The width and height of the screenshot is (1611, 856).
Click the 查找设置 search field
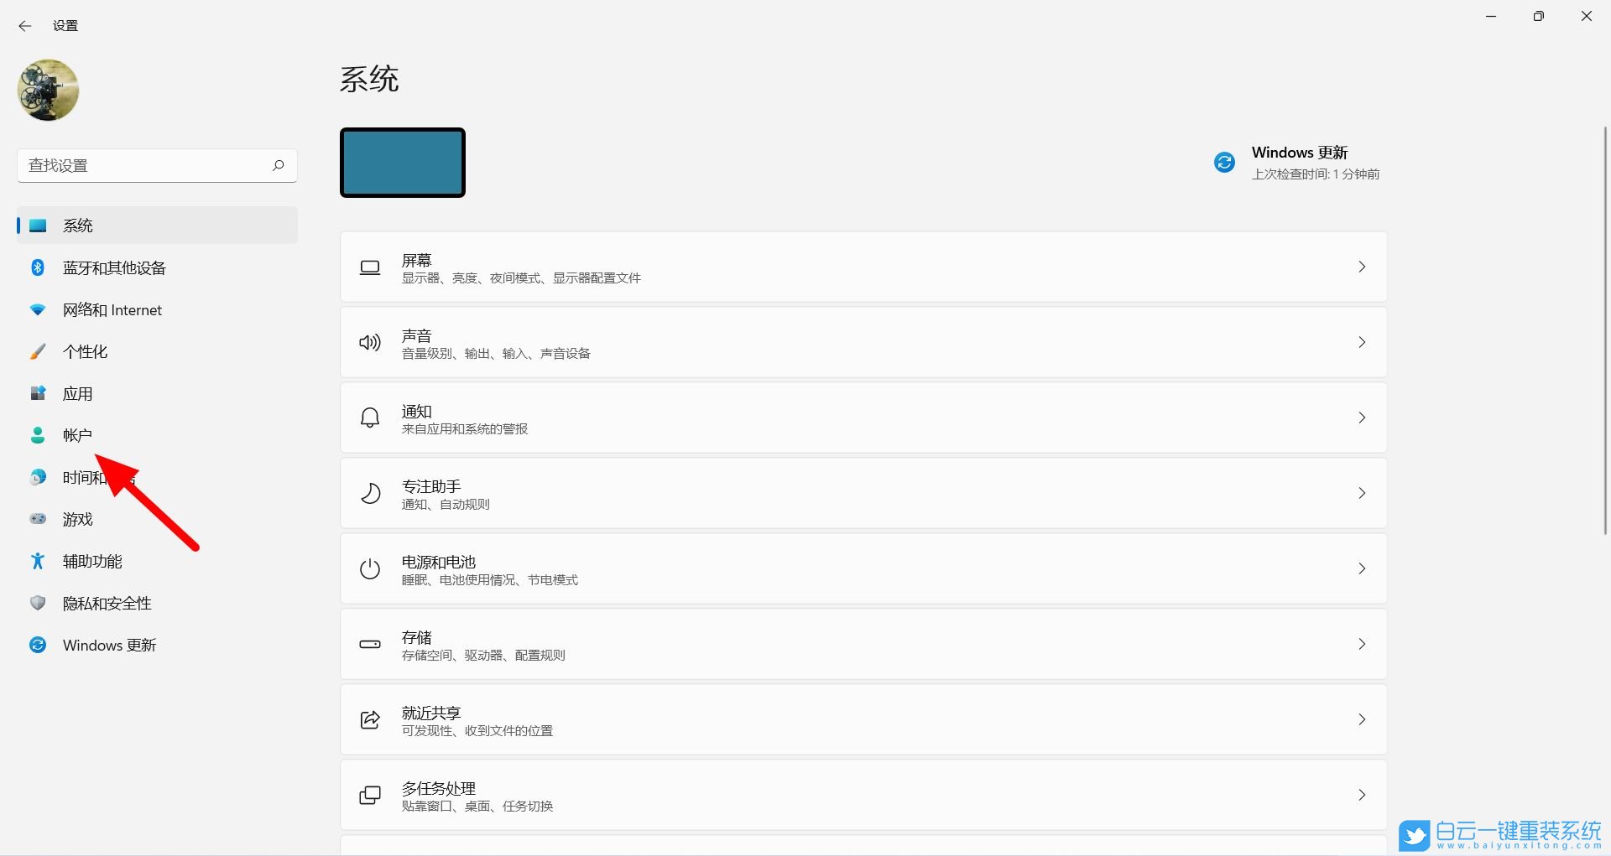(143, 165)
